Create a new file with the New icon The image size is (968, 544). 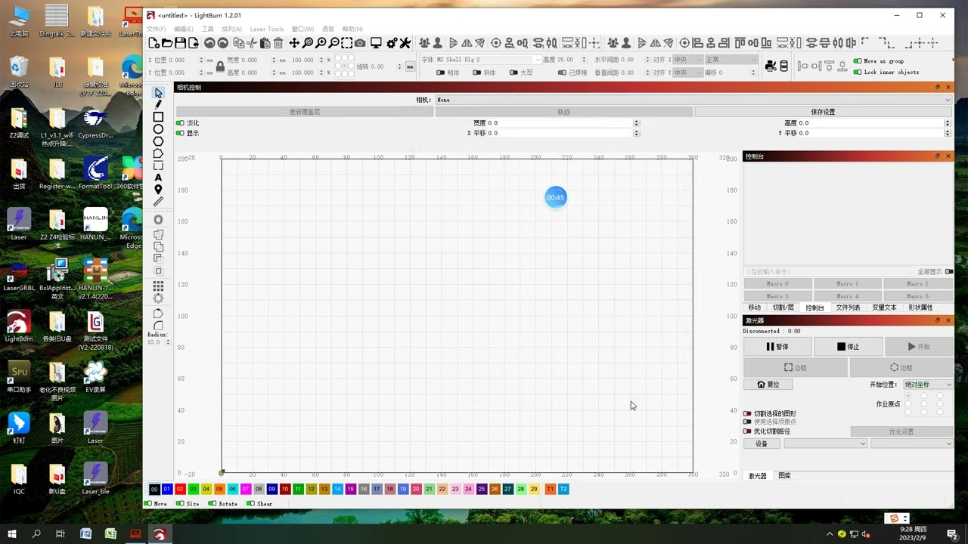(x=154, y=43)
